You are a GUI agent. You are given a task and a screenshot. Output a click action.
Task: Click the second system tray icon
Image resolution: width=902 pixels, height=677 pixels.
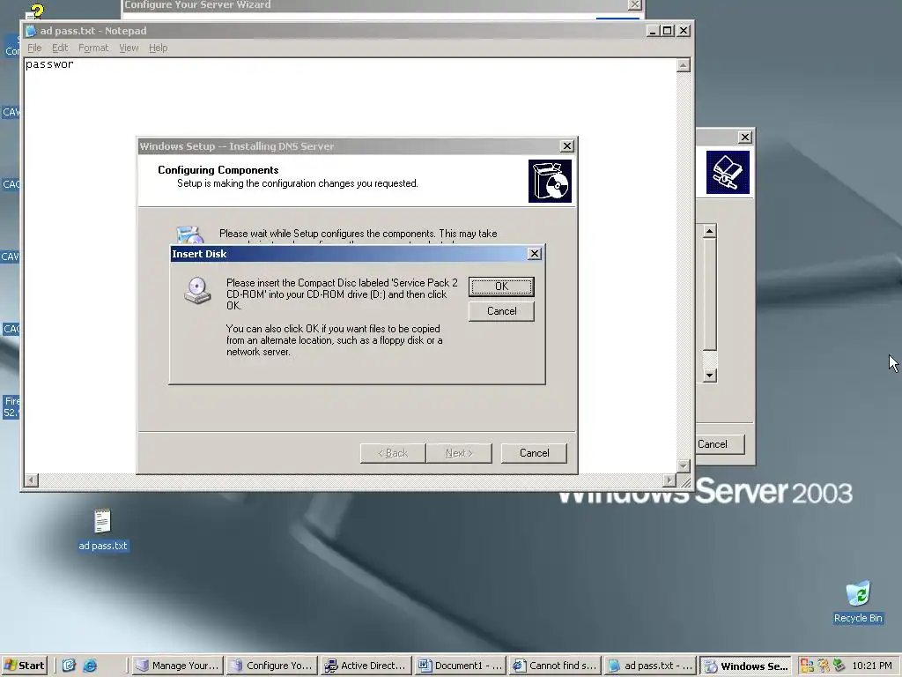(x=824, y=666)
